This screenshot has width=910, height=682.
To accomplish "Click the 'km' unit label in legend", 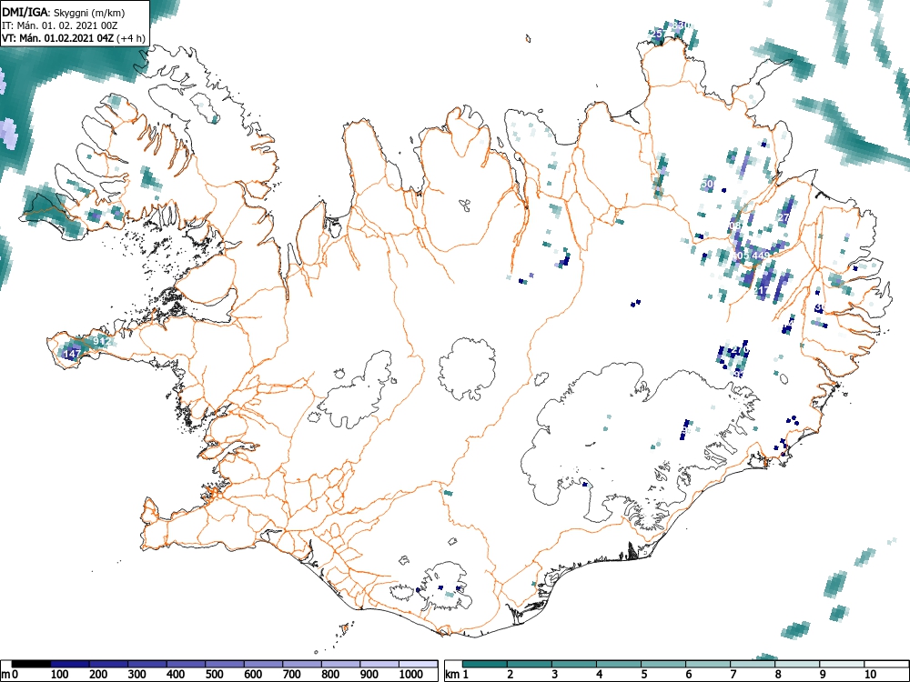I will 452,675.
